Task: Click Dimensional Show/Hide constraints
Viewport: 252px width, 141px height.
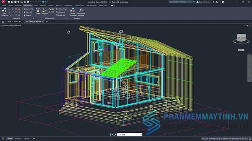Action: tap(62, 9)
